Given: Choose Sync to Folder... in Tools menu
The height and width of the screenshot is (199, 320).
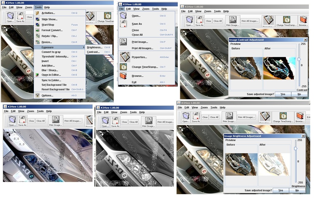Looking at the screenshot, I should (60, 80).
